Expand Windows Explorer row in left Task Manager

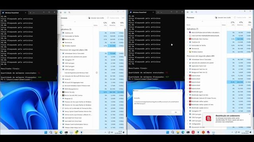coord(61,46)
